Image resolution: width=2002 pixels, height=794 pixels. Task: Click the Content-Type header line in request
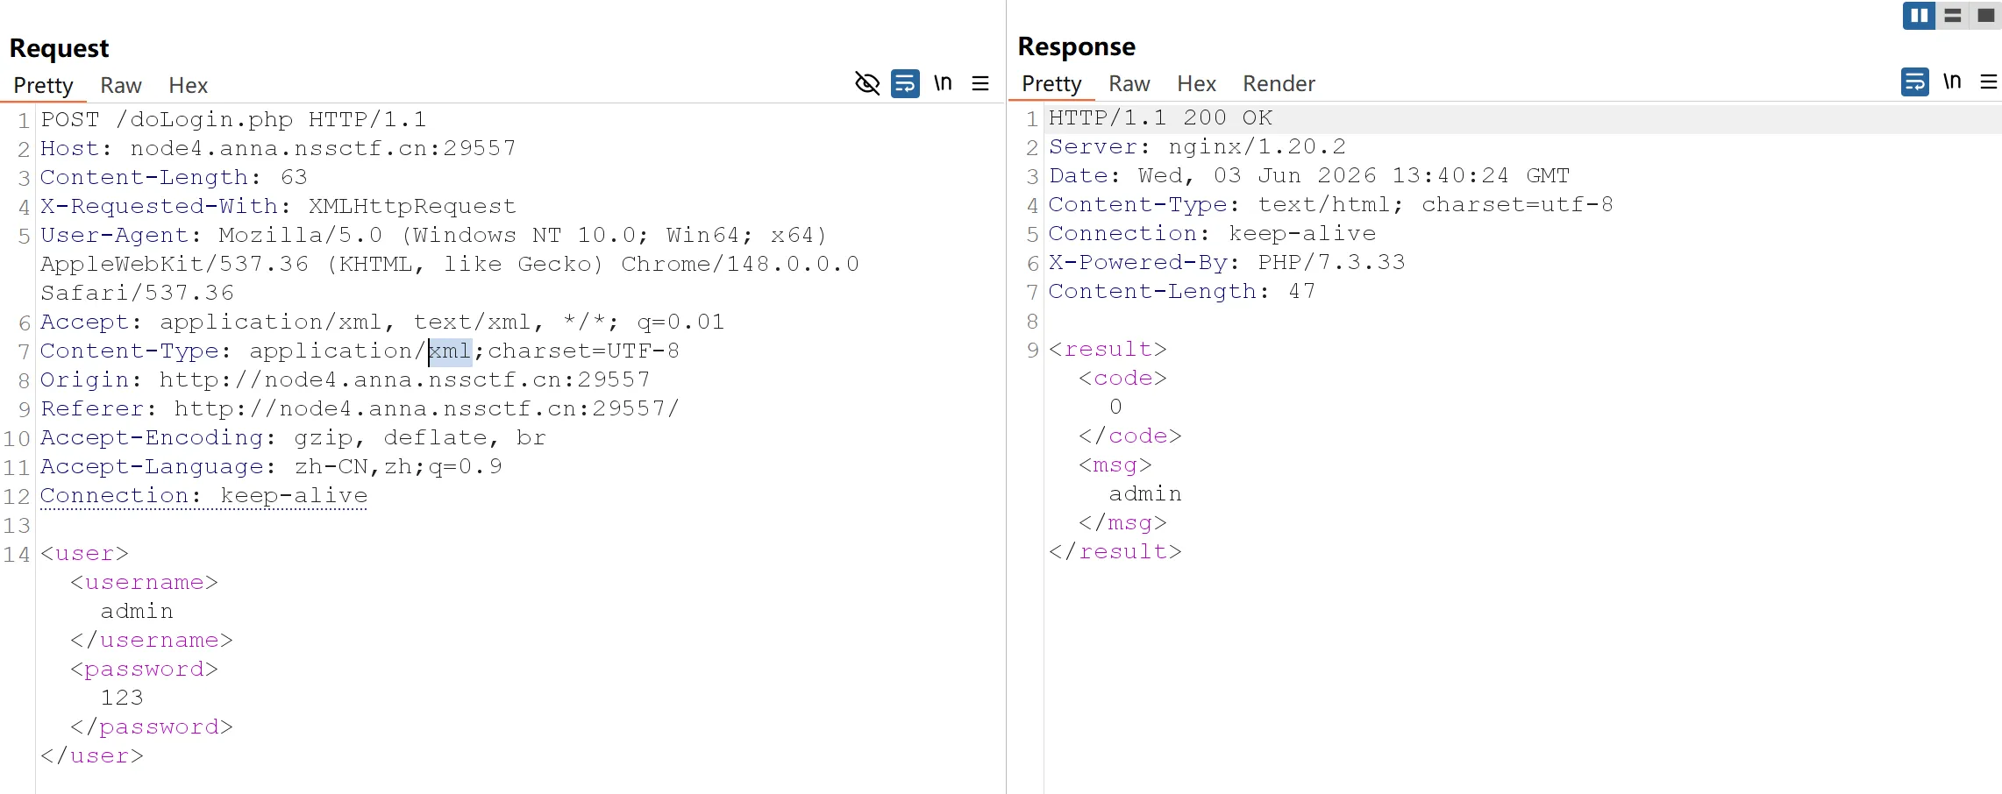360,351
